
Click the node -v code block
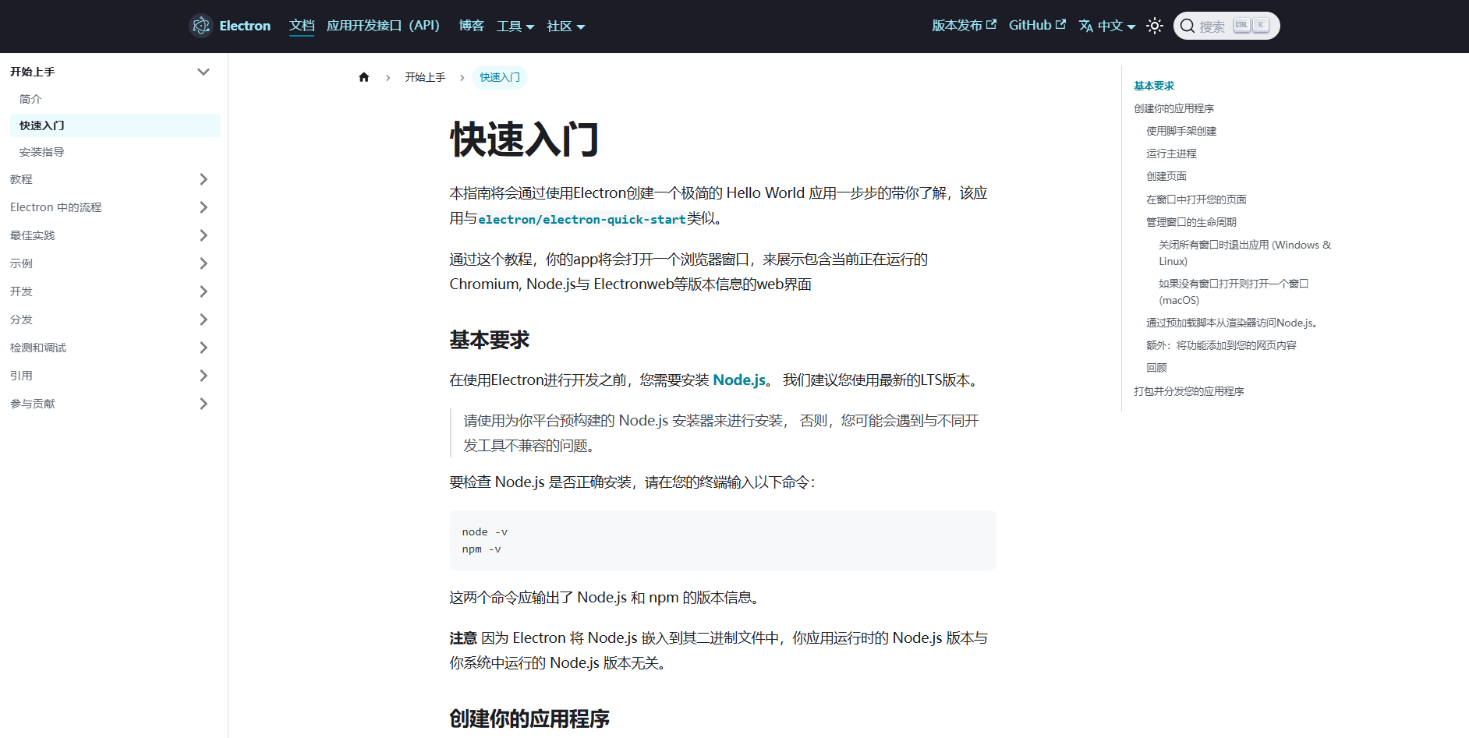722,541
